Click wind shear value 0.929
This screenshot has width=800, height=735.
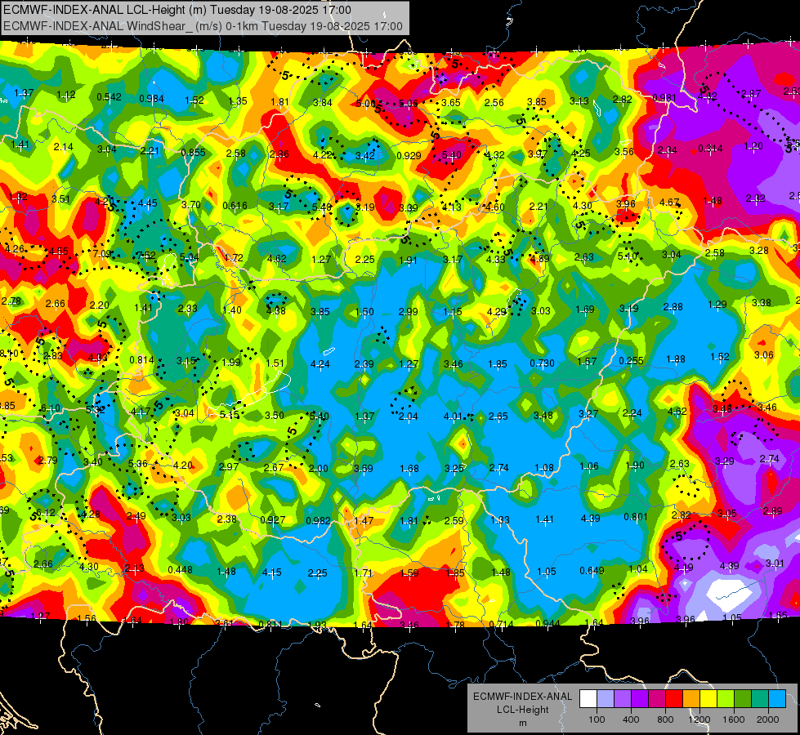pyautogui.click(x=409, y=155)
